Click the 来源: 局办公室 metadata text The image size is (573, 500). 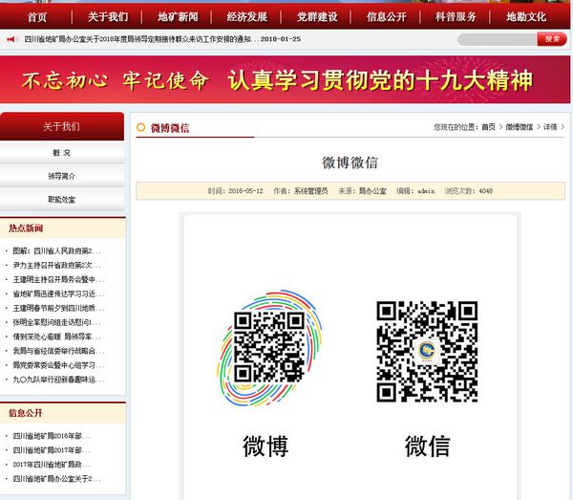(362, 191)
